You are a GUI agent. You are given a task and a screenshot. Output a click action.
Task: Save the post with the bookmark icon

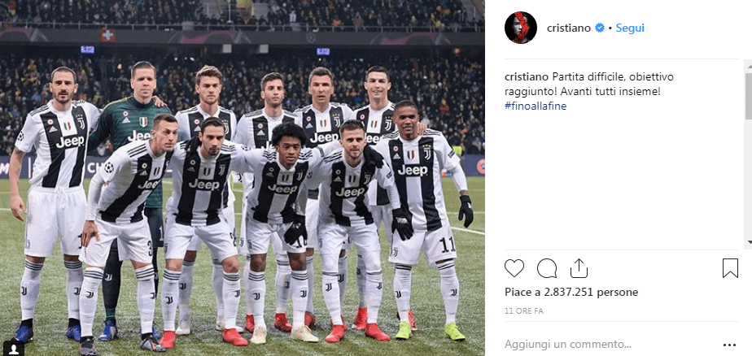point(730,268)
